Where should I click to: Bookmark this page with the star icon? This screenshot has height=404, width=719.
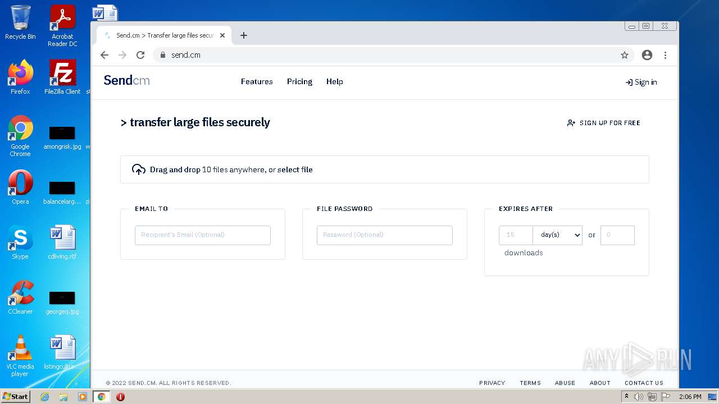(625, 55)
